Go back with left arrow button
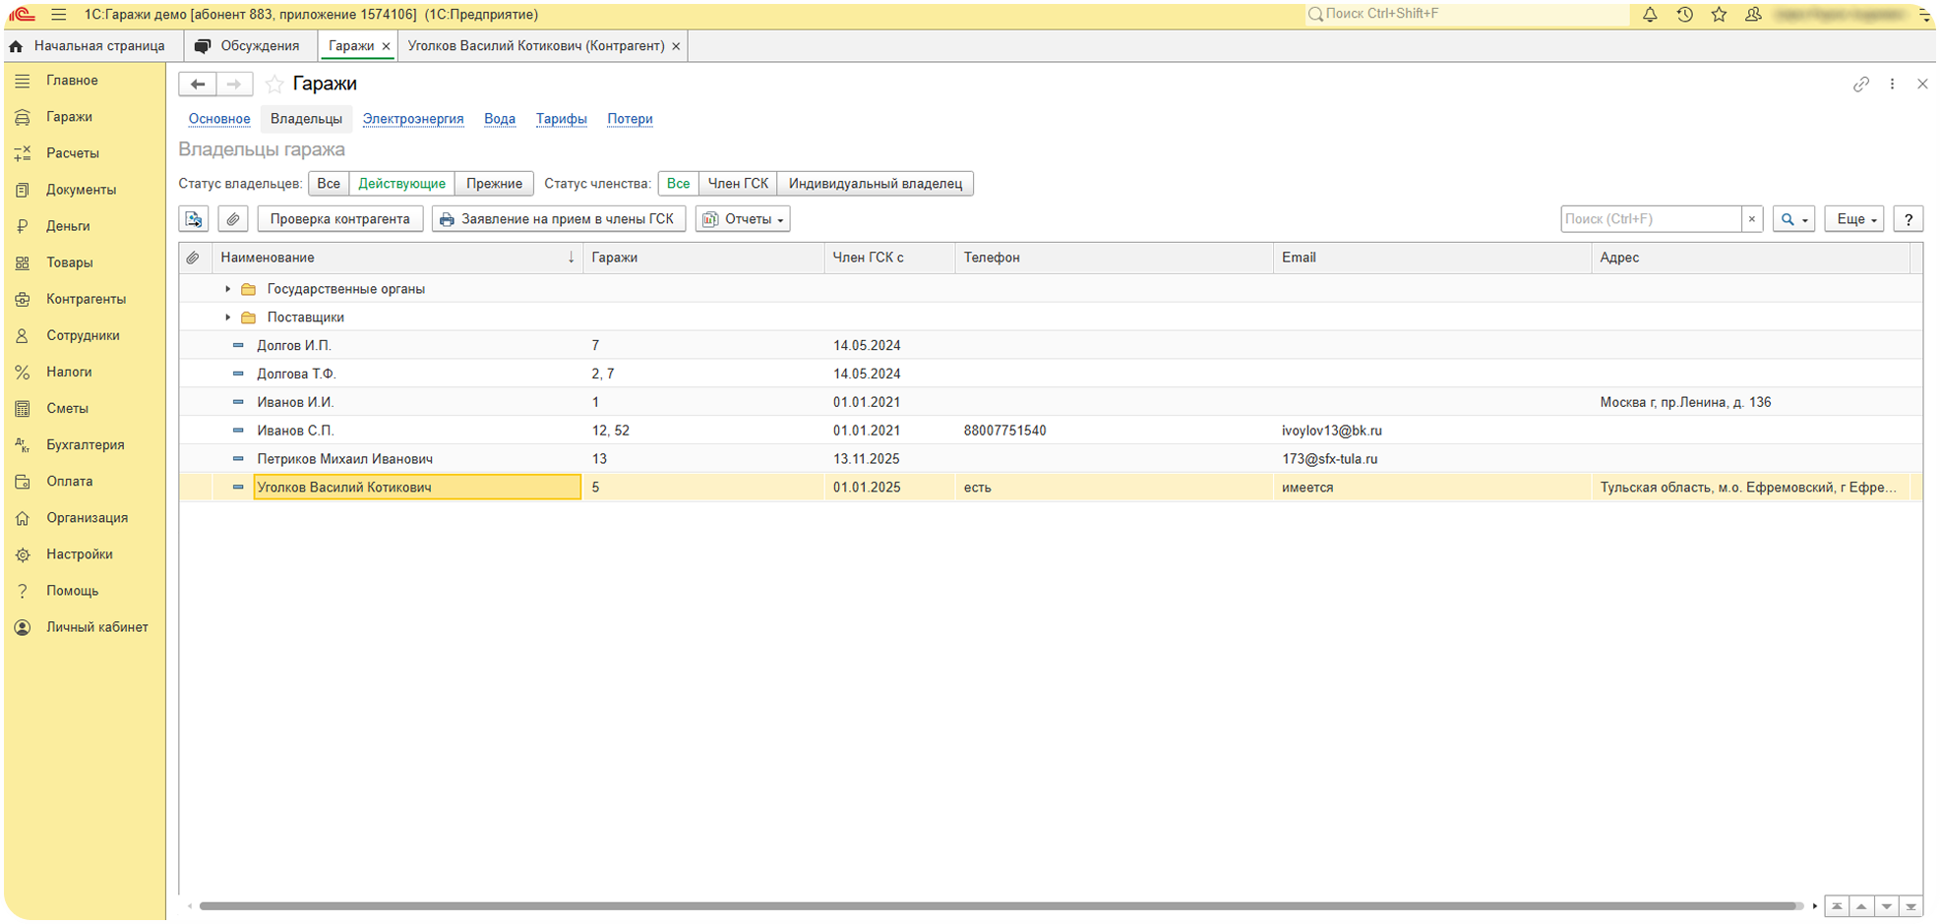Screen dimensions: 1940x924 198,85
